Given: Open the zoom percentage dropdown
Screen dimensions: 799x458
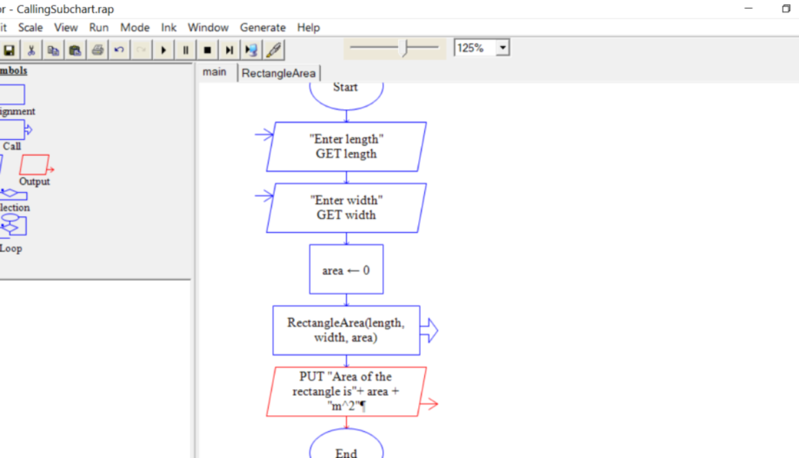Looking at the screenshot, I should 503,48.
